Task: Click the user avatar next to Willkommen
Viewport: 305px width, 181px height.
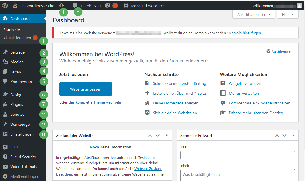Action: pos(299,6)
